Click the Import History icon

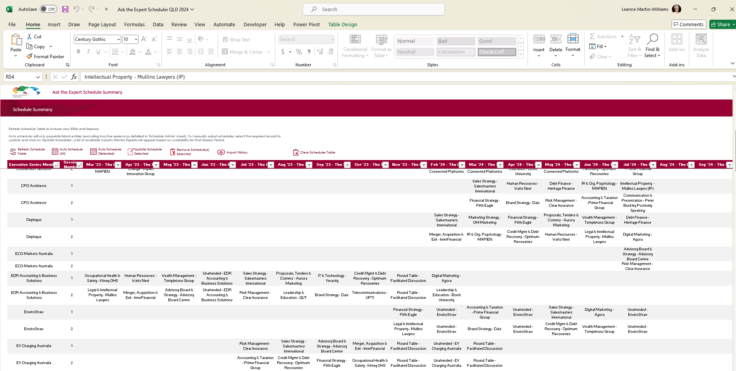pos(221,152)
